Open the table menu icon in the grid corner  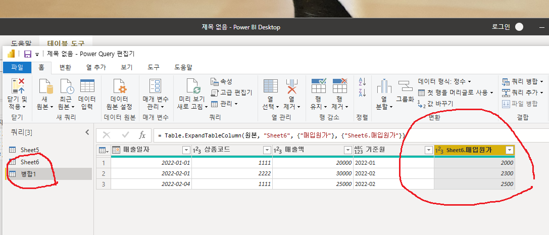click(104, 150)
